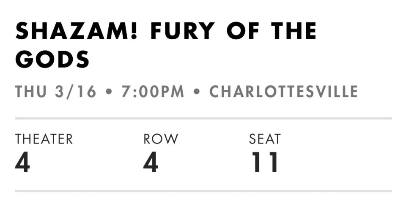
Task: Select the word OF in the title
Action: point(243,31)
